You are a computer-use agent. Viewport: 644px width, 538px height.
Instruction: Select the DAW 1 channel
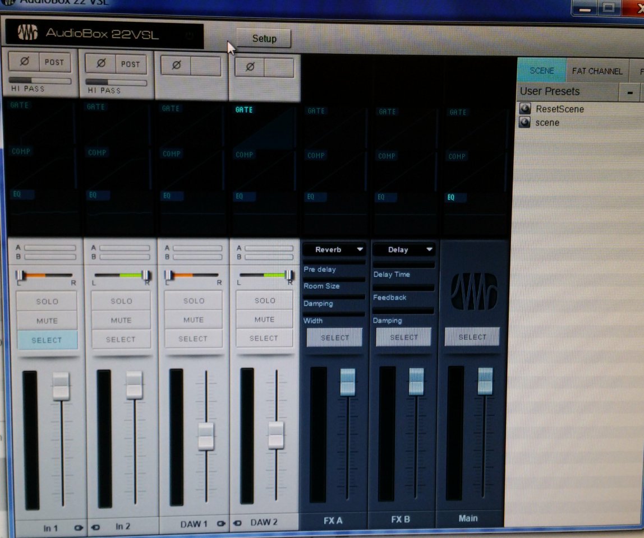(x=193, y=338)
